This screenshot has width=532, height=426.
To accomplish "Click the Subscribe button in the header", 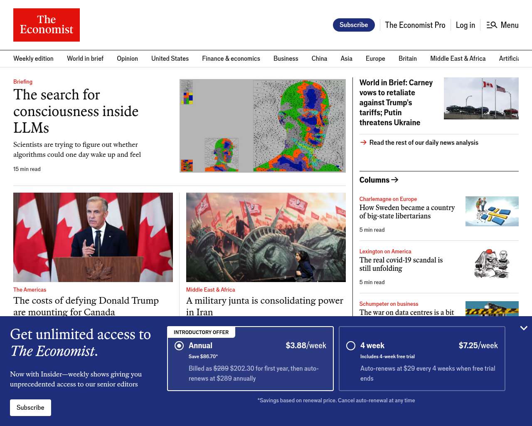I will [354, 25].
